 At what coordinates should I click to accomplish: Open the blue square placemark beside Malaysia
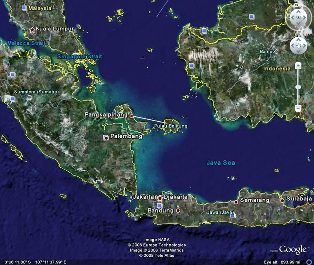(24, 8)
